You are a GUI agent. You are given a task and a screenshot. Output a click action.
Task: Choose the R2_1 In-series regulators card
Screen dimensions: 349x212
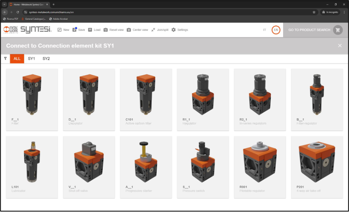(x=260, y=99)
